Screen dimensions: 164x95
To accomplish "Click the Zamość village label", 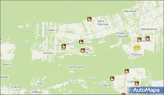I will pyautogui.click(x=48, y=53).
